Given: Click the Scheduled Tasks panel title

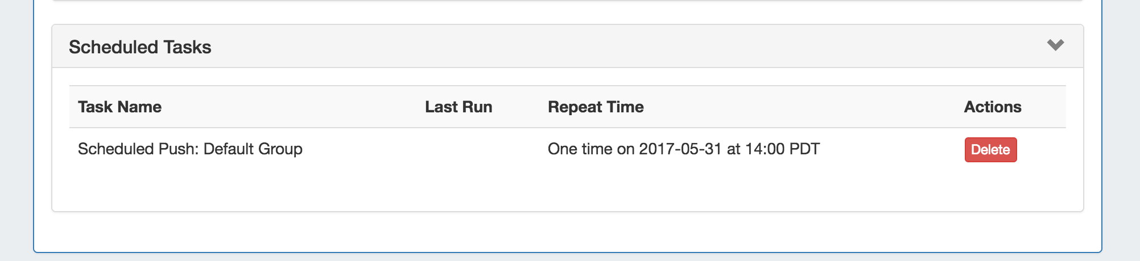Looking at the screenshot, I should coord(140,47).
